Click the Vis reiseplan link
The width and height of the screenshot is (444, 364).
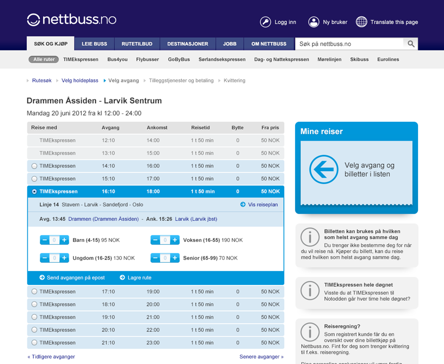pos(263,204)
